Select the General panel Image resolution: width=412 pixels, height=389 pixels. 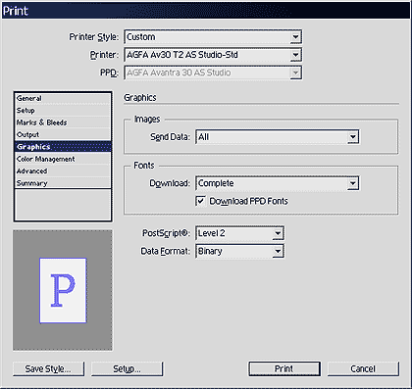point(63,99)
